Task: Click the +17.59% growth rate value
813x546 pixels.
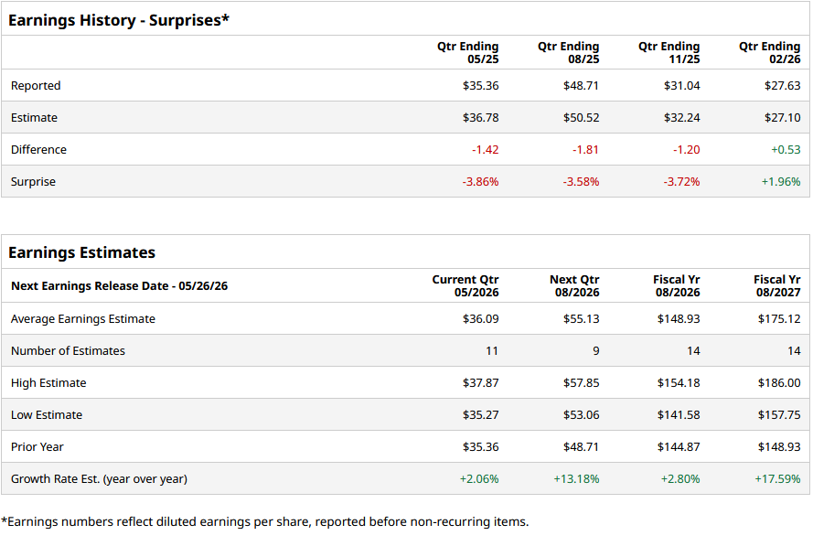Action: click(777, 479)
